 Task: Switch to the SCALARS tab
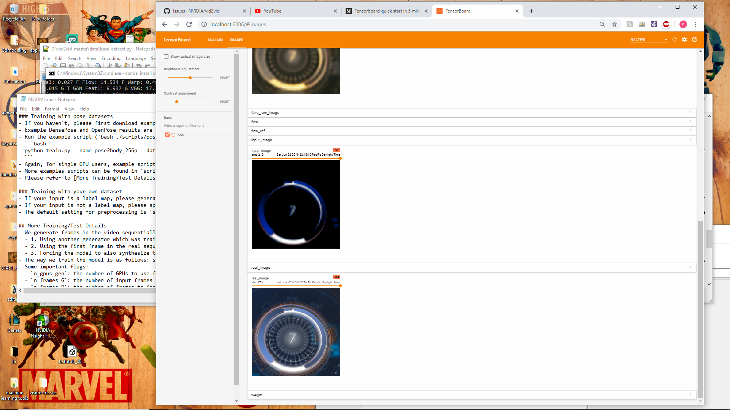[215, 39]
